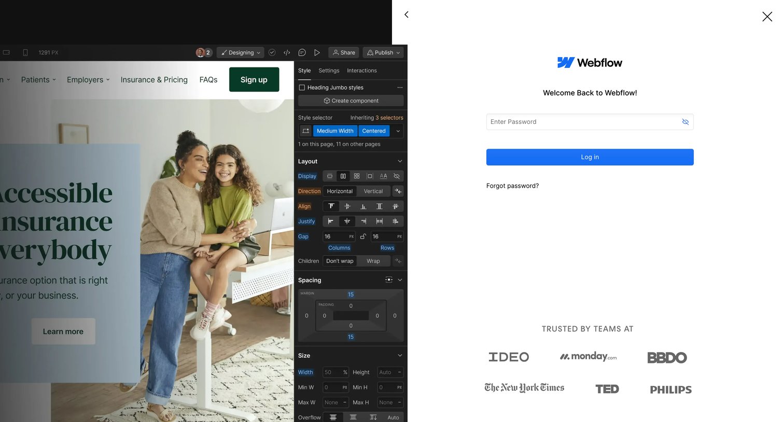Choose Horizontal direction
Image resolution: width=784 pixels, height=422 pixels.
[x=340, y=191]
